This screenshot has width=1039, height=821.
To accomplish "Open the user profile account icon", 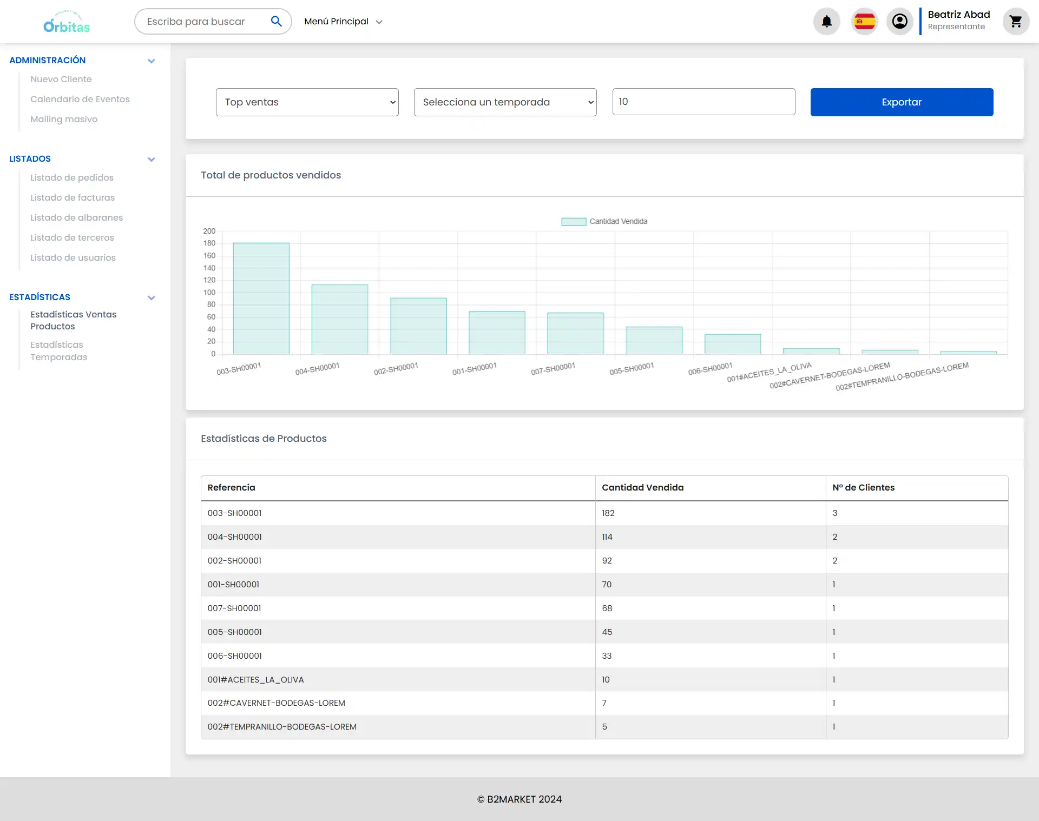I will click(x=899, y=22).
